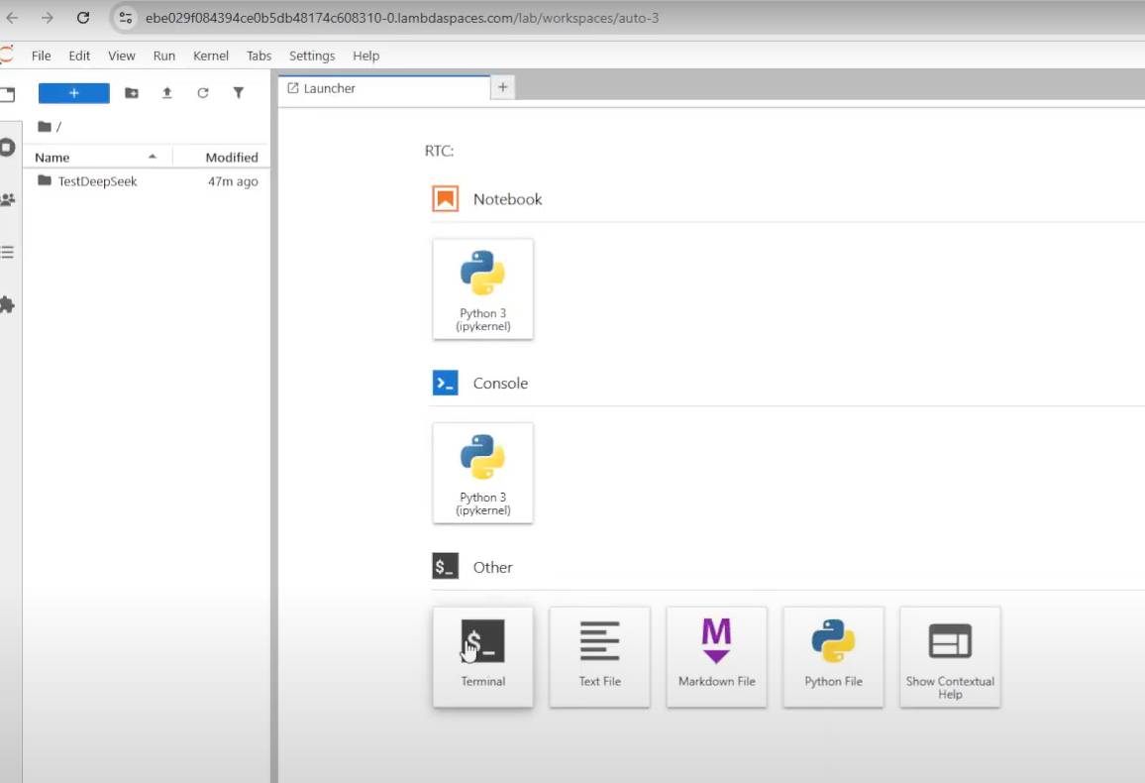Create a new Python File
The height and width of the screenshot is (783, 1145).
[x=833, y=657]
